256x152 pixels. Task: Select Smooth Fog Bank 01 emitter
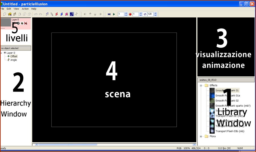[x=227, y=90]
